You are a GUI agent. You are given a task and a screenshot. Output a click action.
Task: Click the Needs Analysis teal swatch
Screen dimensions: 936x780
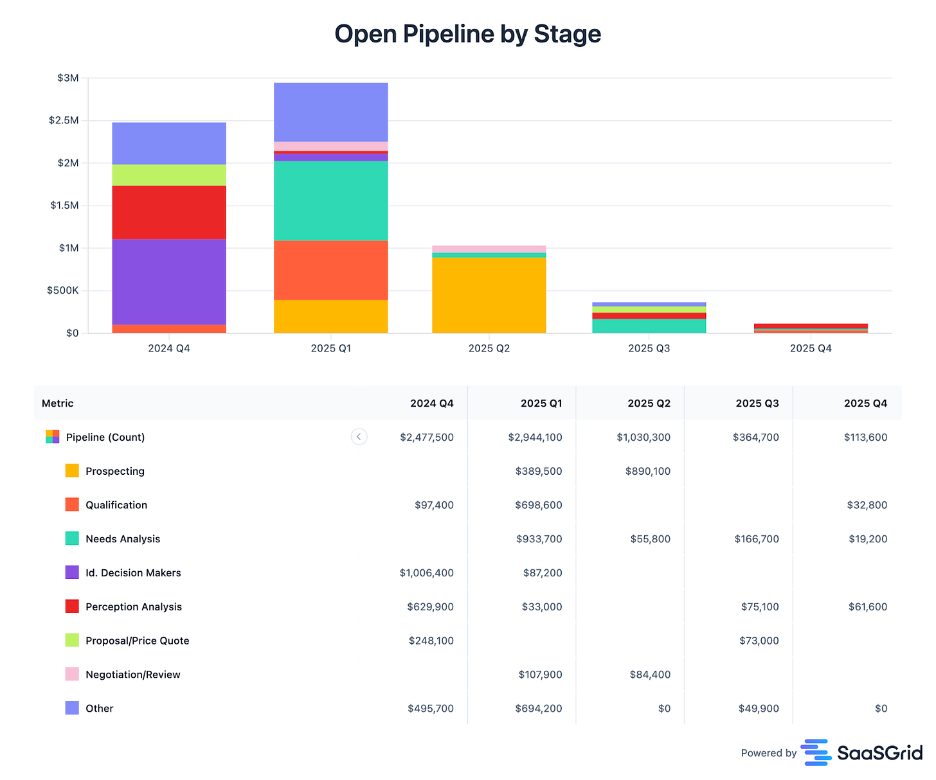coord(71,538)
